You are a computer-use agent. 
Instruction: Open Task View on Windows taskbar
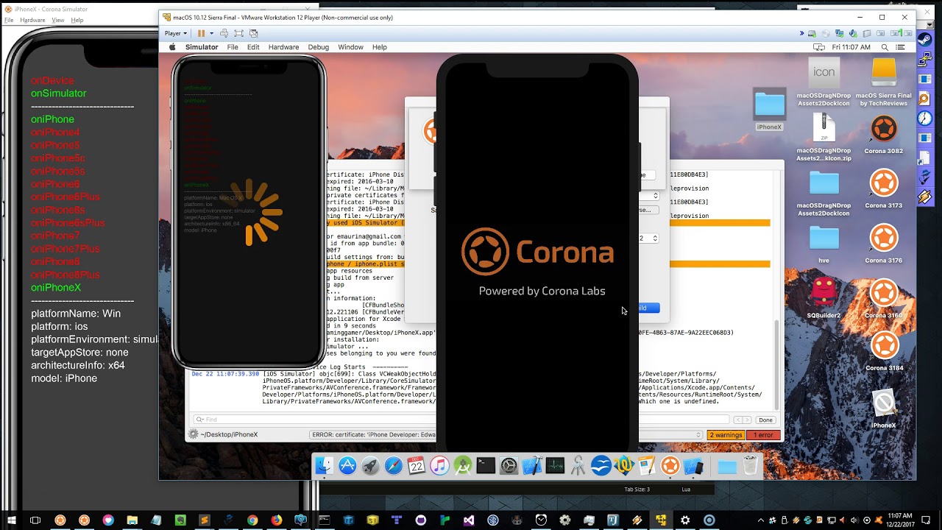[35, 520]
